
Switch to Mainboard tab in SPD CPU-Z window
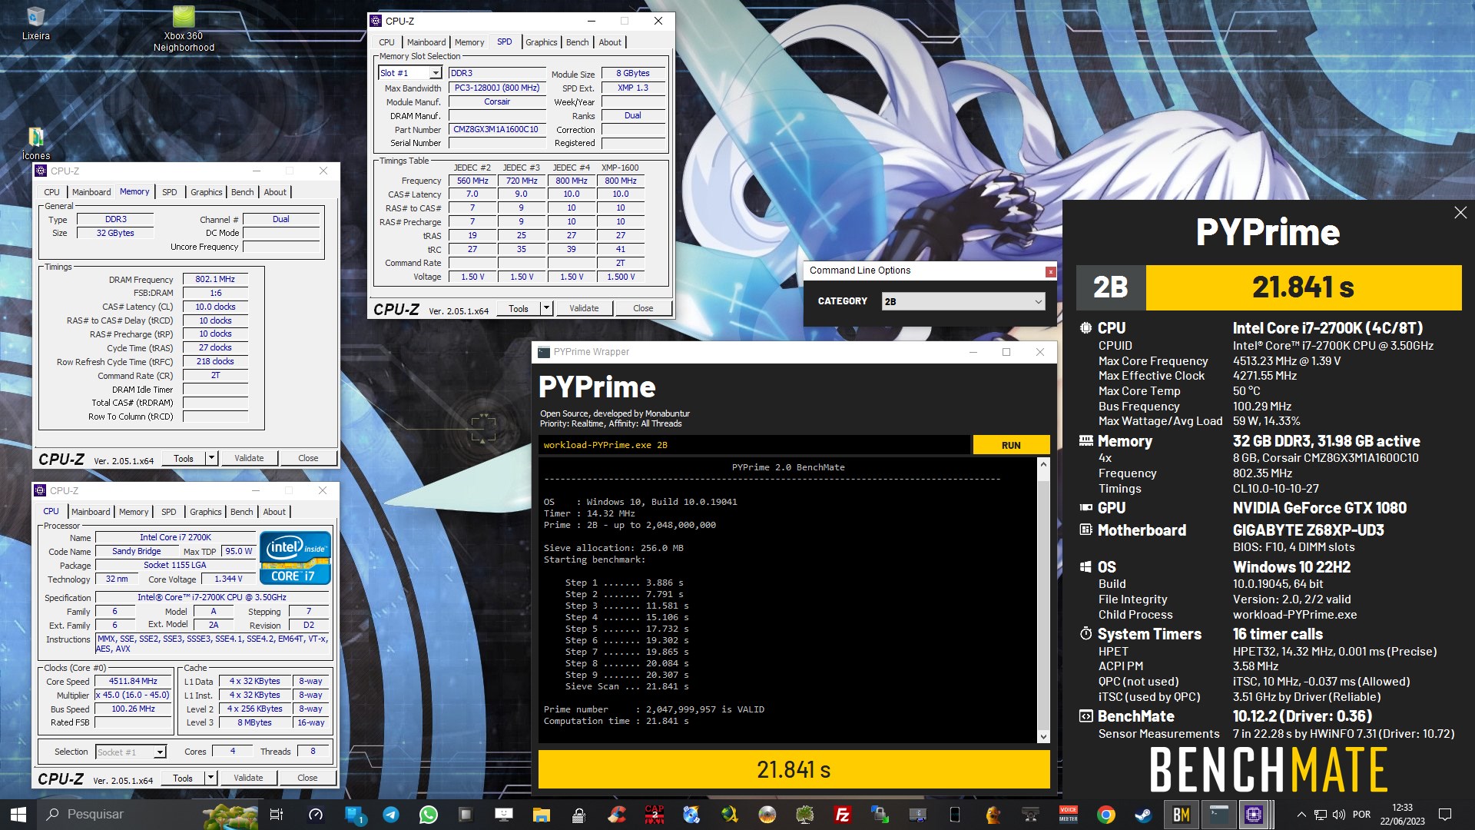(426, 42)
